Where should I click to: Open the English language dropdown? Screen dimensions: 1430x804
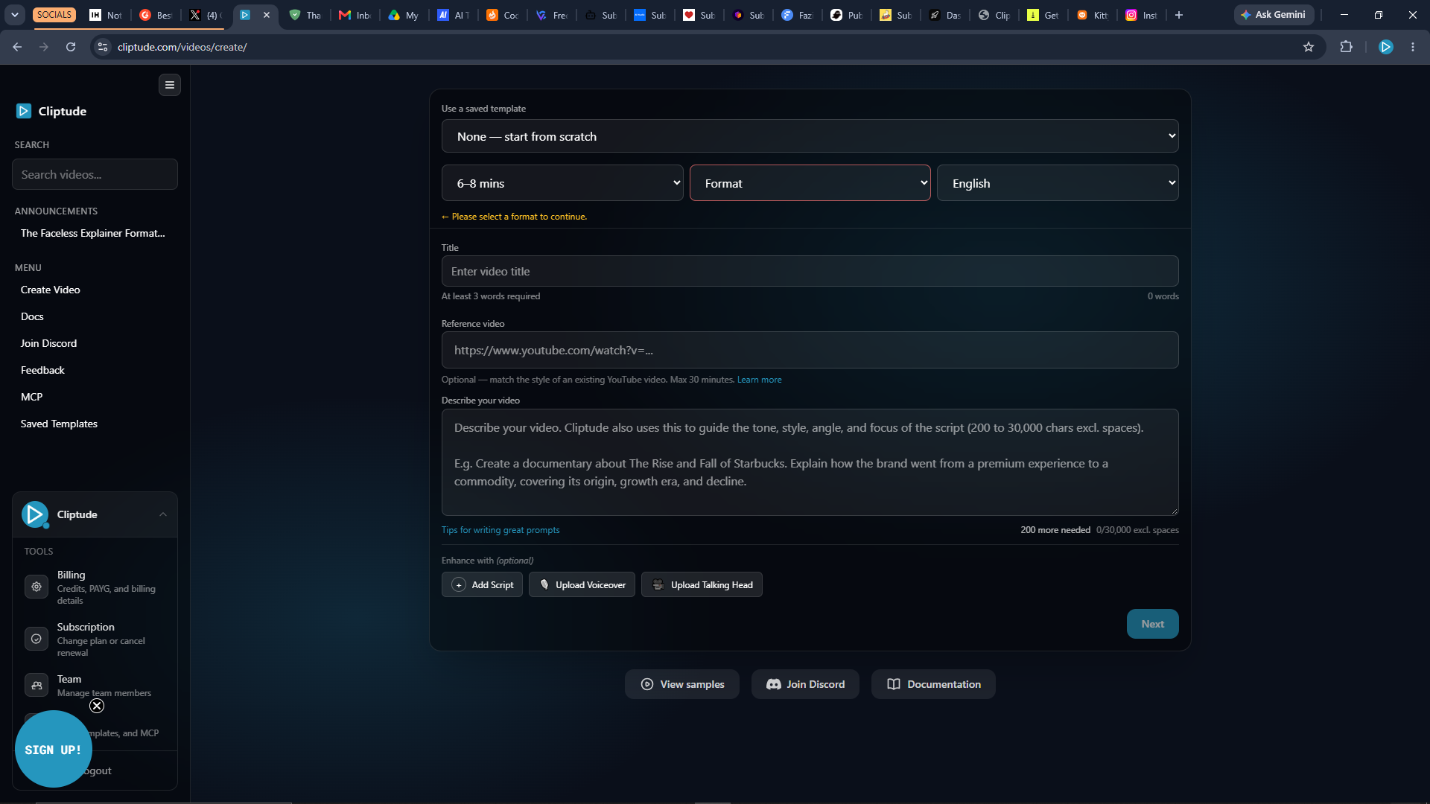1058,183
